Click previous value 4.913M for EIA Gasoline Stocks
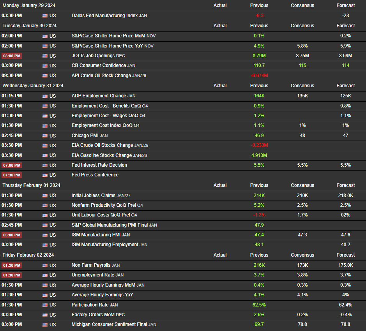This screenshot has width=366, height=331. coord(259,155)
